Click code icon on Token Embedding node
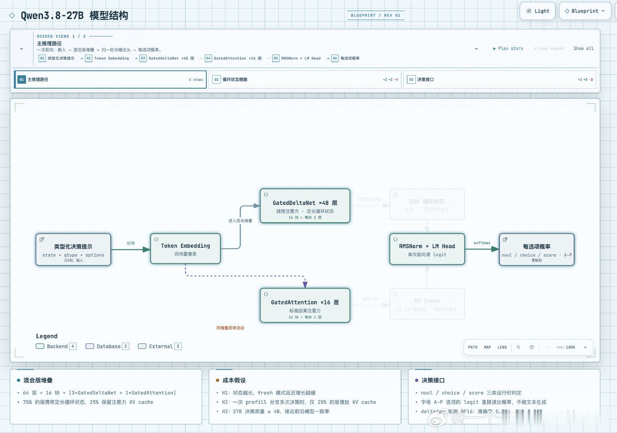 pyautogui.click(x=156, y=239)
